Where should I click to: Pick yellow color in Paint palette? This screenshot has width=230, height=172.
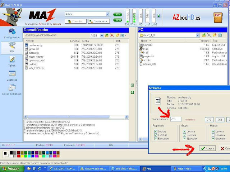(22, 156)
